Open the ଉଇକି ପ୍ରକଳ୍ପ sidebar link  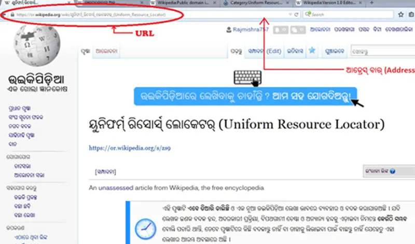click(25, 197)
